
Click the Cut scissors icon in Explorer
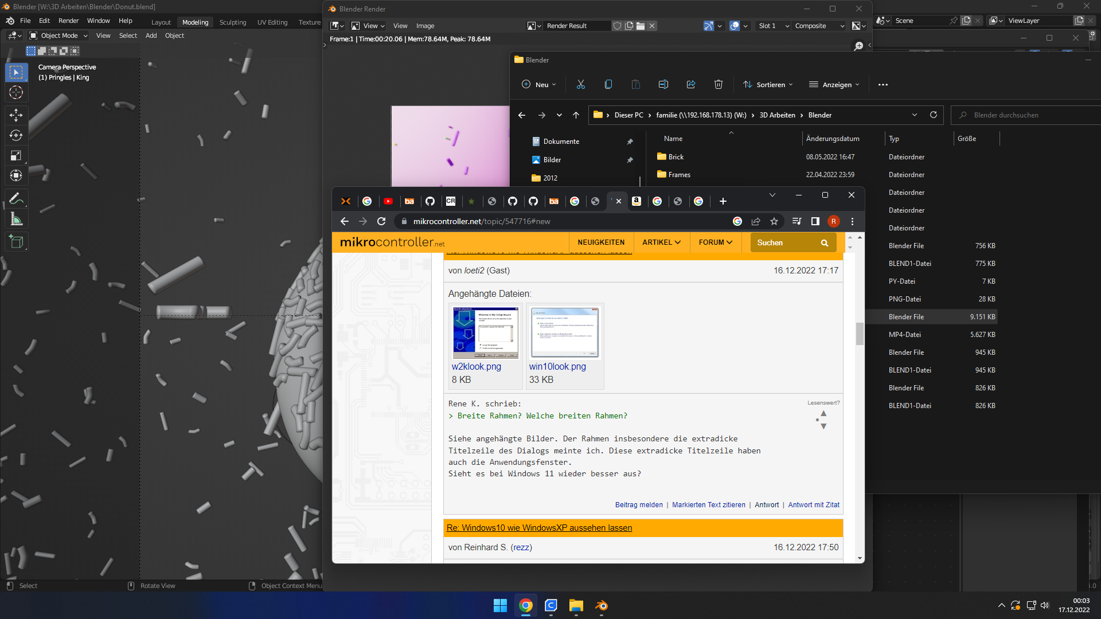coord(581,84)
